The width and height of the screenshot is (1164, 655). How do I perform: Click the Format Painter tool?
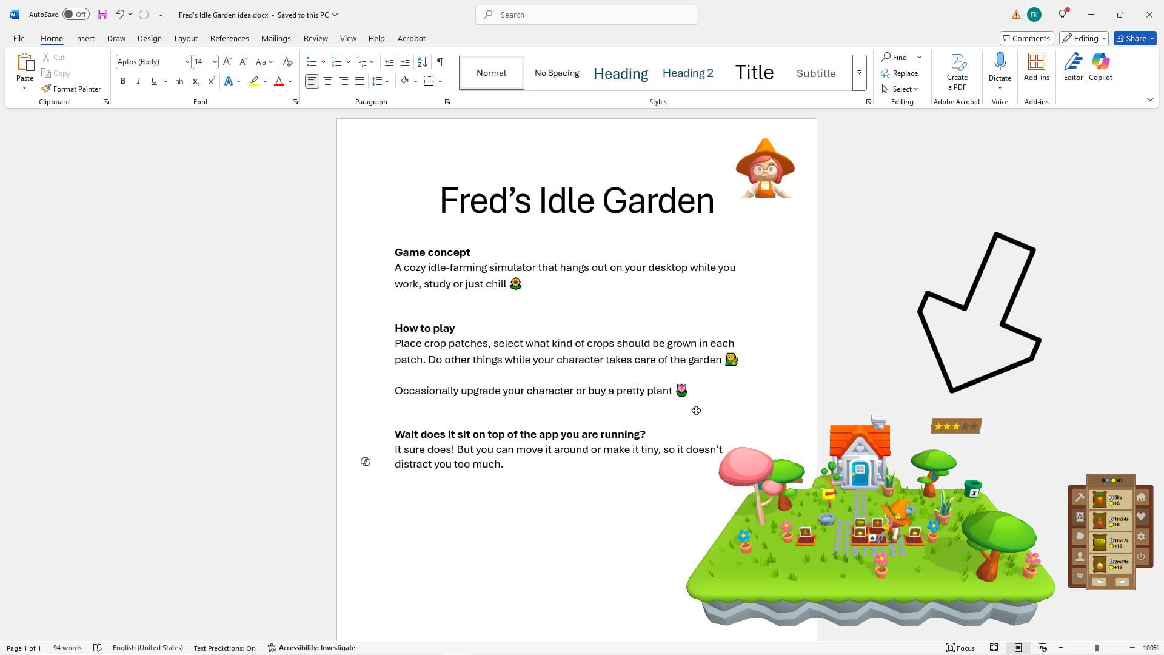(71, 89)
